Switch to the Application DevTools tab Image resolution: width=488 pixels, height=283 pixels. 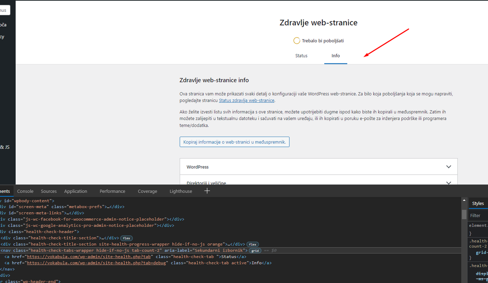pyautogui.click(x=75, y=191)
